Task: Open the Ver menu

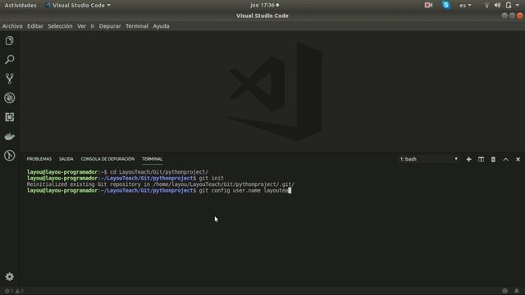Action: tap(81, 26)
